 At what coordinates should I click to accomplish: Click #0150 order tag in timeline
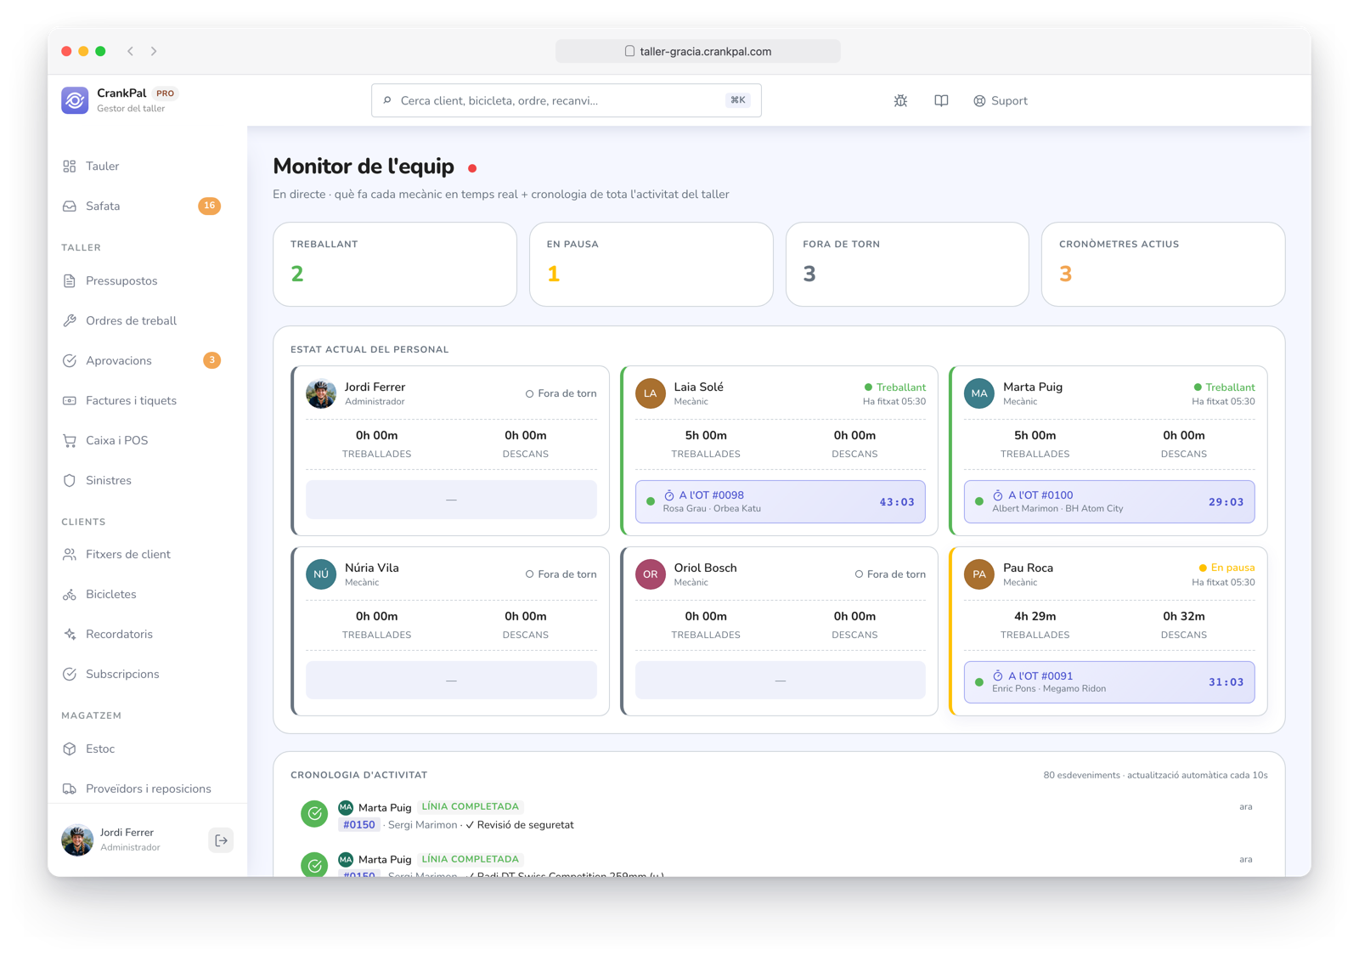[359, 825]
